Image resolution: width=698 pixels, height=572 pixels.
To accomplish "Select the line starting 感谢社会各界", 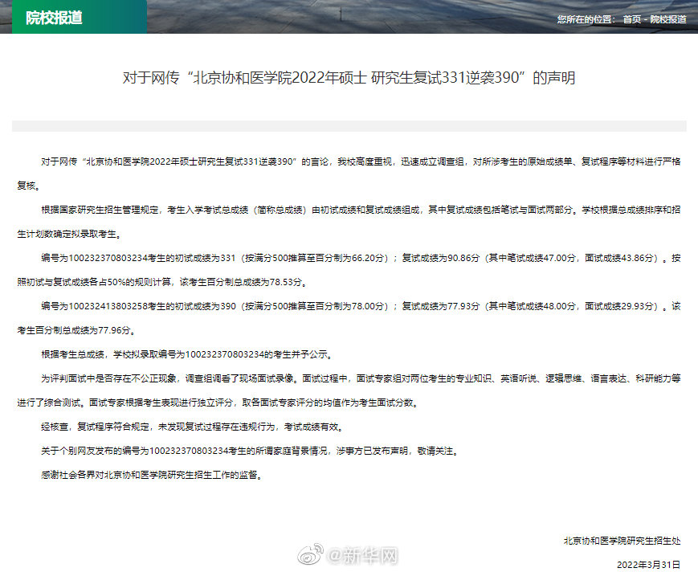I will click(x=153, y=475).
